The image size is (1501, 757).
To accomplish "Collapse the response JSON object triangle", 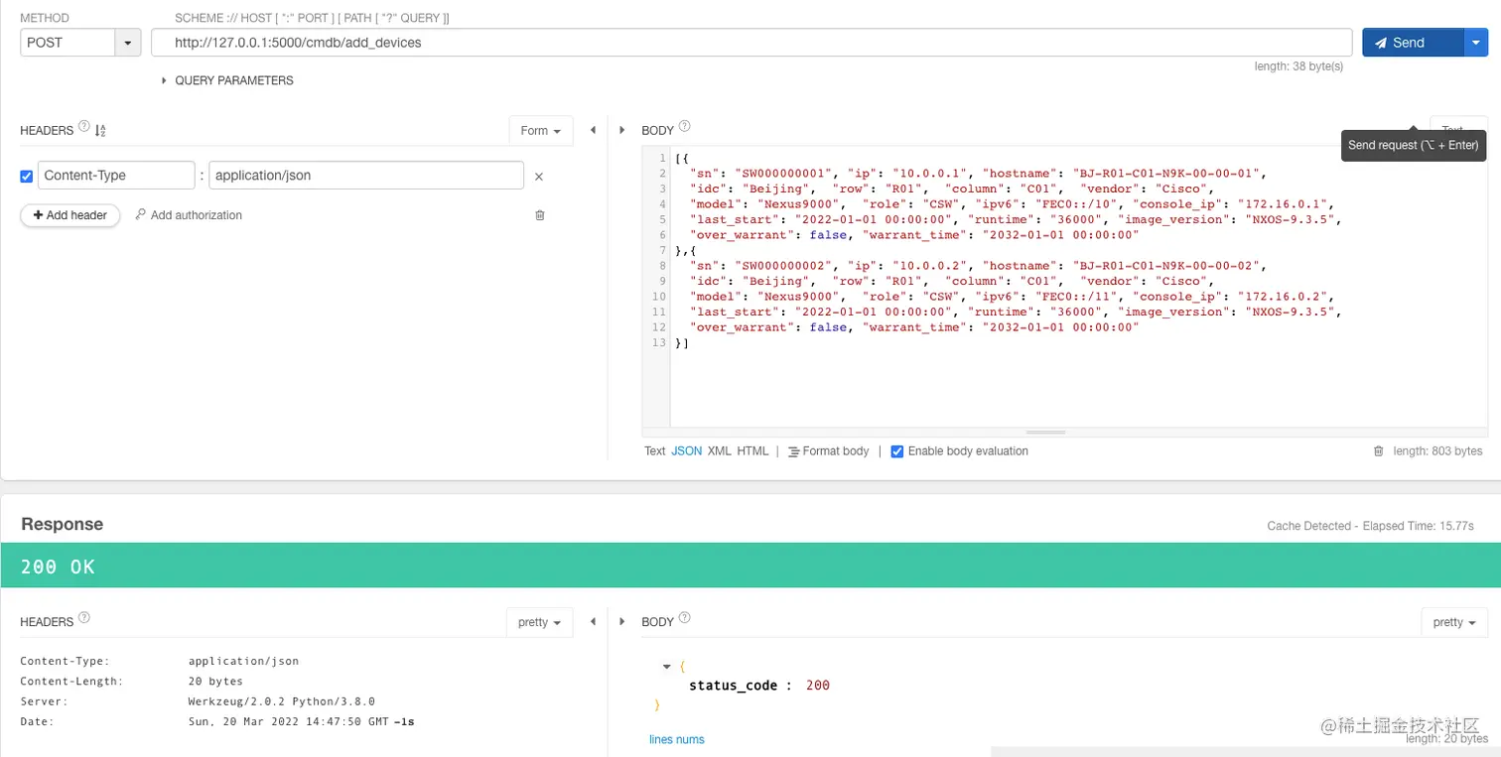I will 667,667.
